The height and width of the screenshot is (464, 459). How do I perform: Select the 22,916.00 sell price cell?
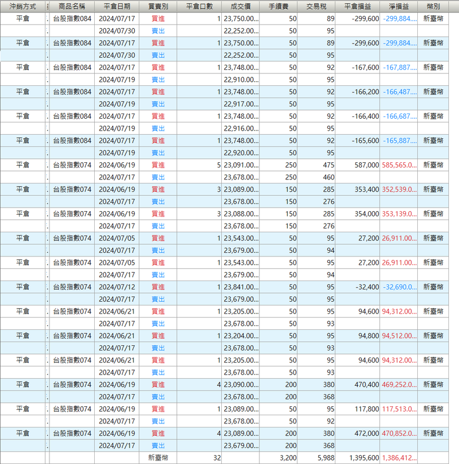241,128
